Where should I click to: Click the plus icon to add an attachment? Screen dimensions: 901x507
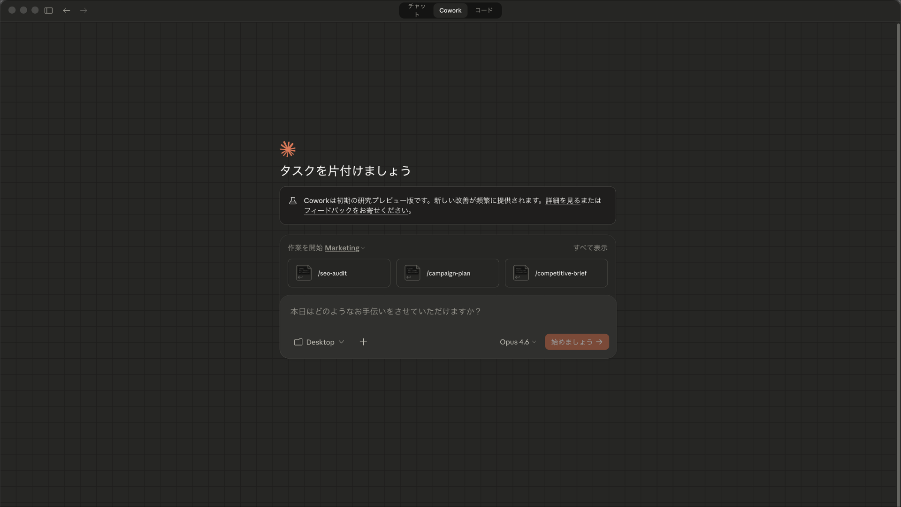click(x=363, y=342)
